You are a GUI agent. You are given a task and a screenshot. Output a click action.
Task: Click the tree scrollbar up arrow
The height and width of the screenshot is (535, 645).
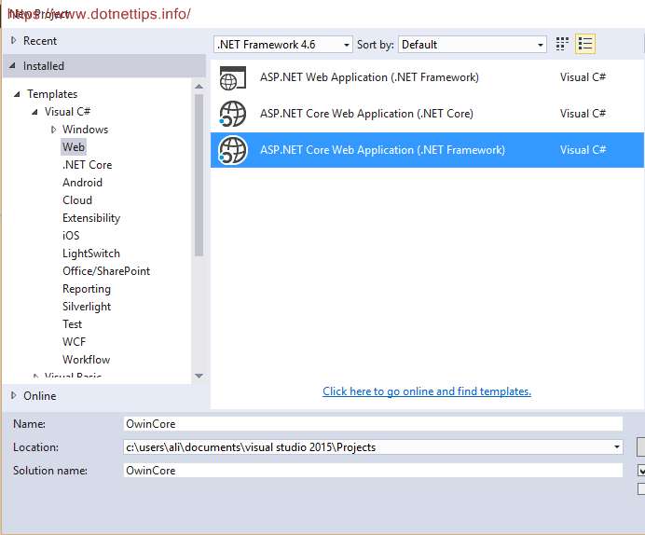[x=199, y=87]
